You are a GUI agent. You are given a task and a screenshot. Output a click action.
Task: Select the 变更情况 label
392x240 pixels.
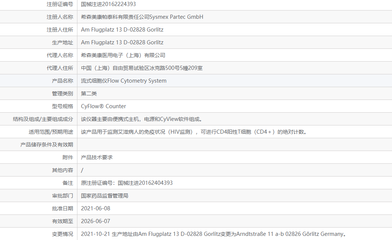point(62,234)
